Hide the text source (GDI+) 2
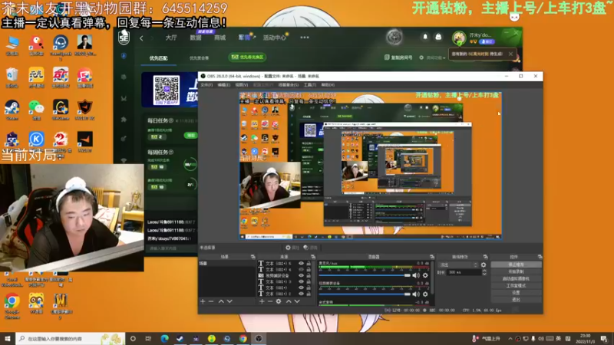The width and height of the screenshot is (614, 345). [x=301, y=294]
